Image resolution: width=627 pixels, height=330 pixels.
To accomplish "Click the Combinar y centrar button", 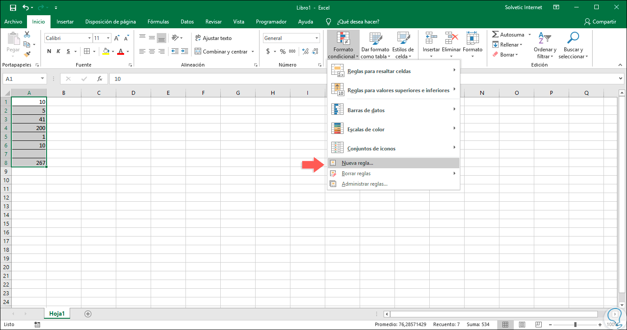I will point(221,52).
